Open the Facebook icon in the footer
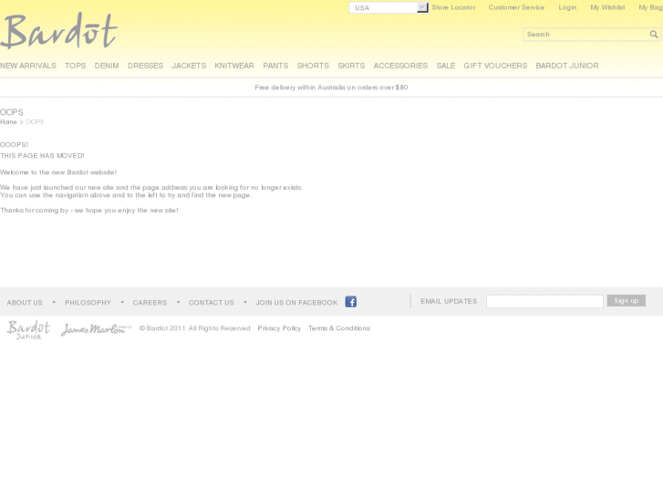This screenshot has height=497, width=663. pos(350,302)
